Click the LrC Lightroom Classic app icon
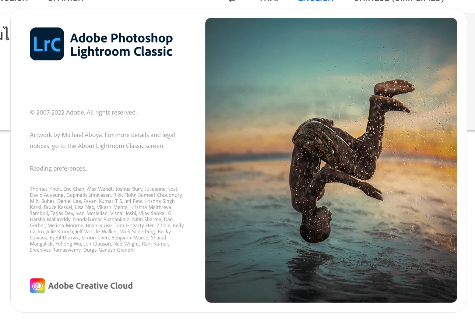This screenshot has height=329, width=475. point(47,44)
